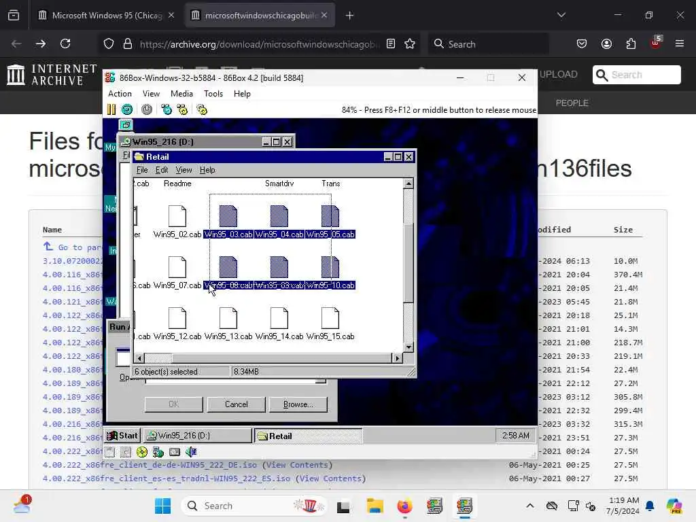Click the Internet Archive search field
Image resolution: width=696 pixels, height=522 pixels.
coord(636,75)
